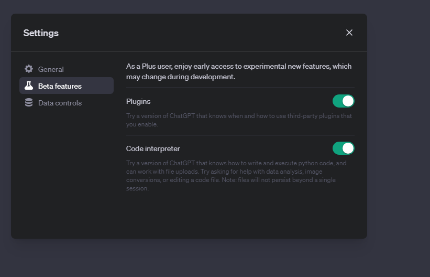This screenshot has height=277, width=430.
Task: Click the empty sidebar area below Data controls
Action: 67,171
